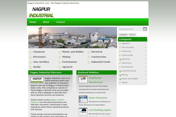
Task: Click the folder icon beside Textile
Action: (31, 67)
